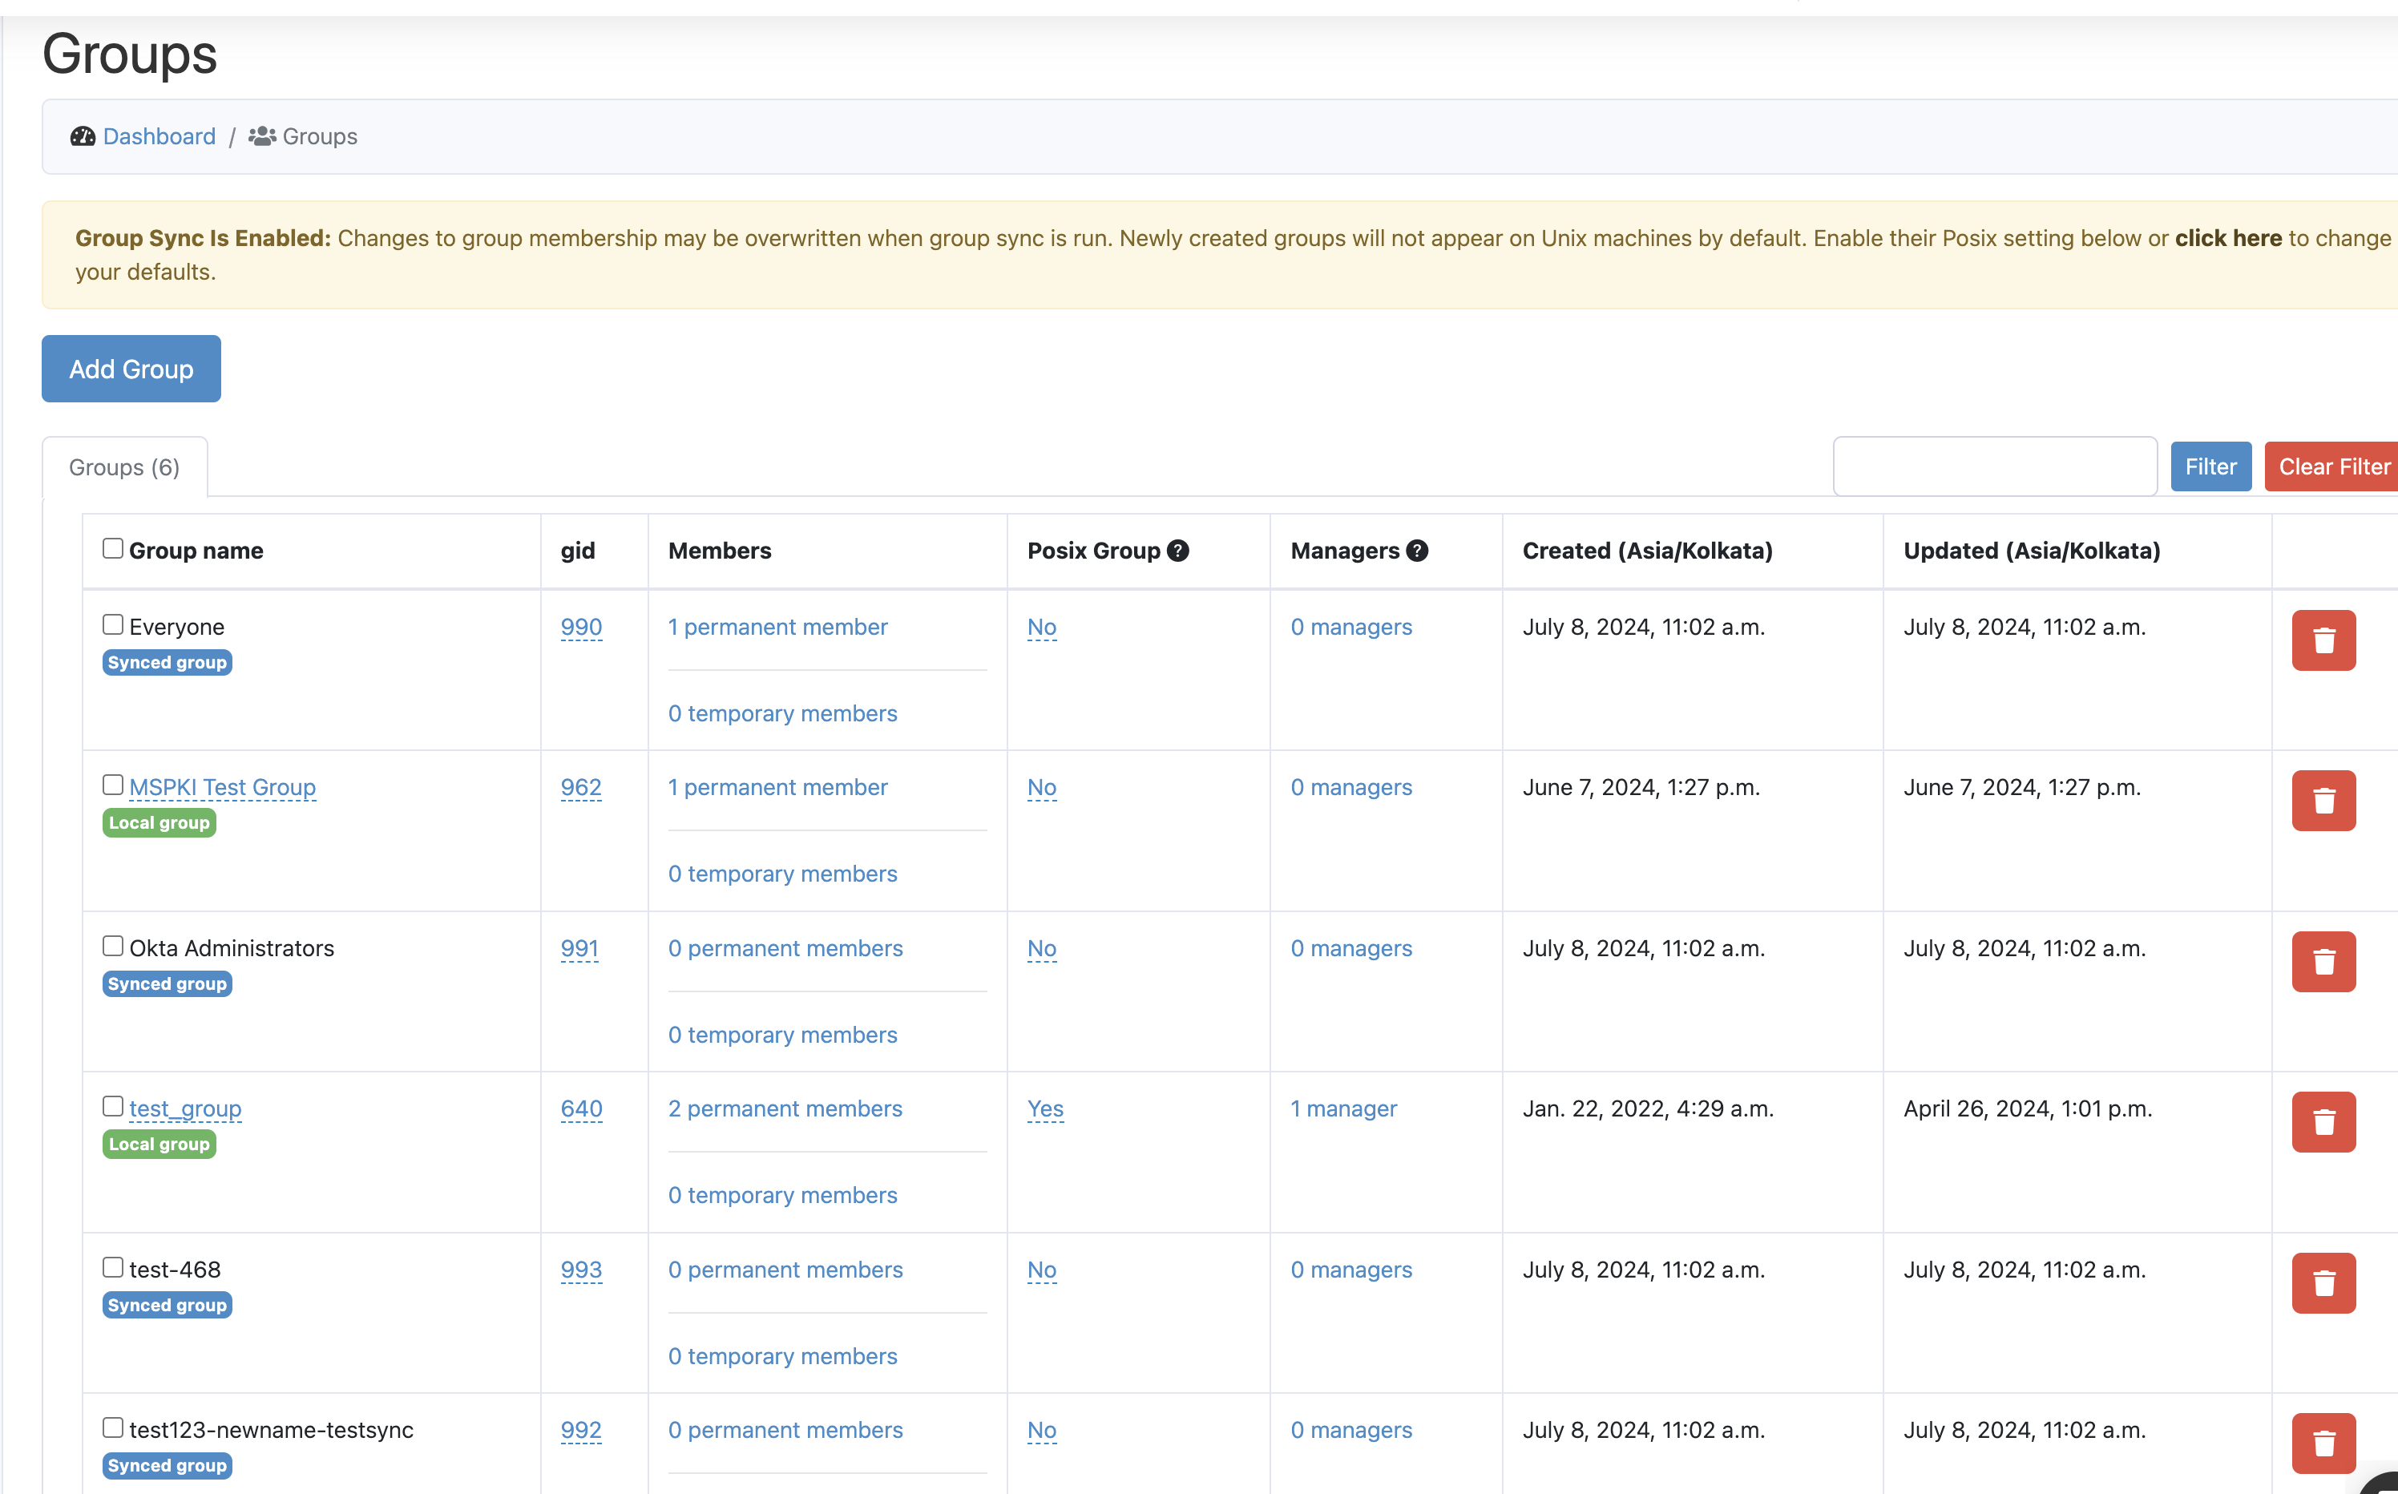Follow the 'click here' defaults link
2398x1494 pixels.
point(2228,238)
